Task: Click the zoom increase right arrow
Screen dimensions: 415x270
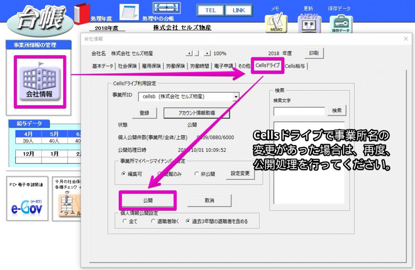Action: coord(207,53)
